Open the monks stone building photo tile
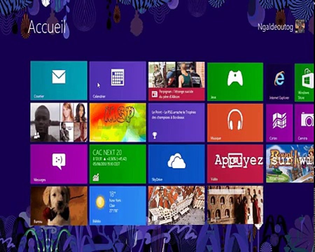315x252 pixels. [x=235, y=205]
